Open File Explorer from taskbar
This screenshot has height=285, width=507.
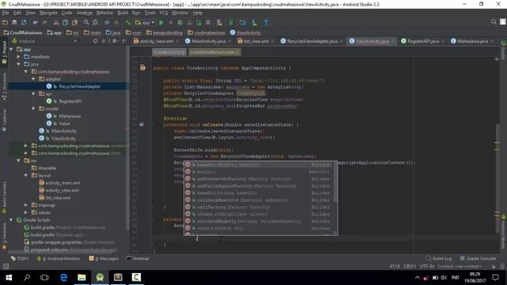pos(82,277)
